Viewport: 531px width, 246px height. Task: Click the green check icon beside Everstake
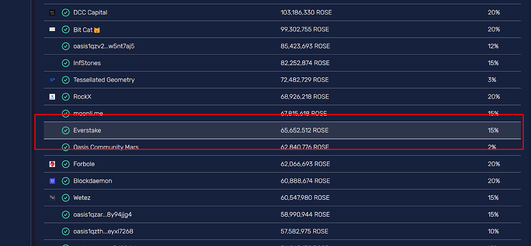(x=66, y=130)
